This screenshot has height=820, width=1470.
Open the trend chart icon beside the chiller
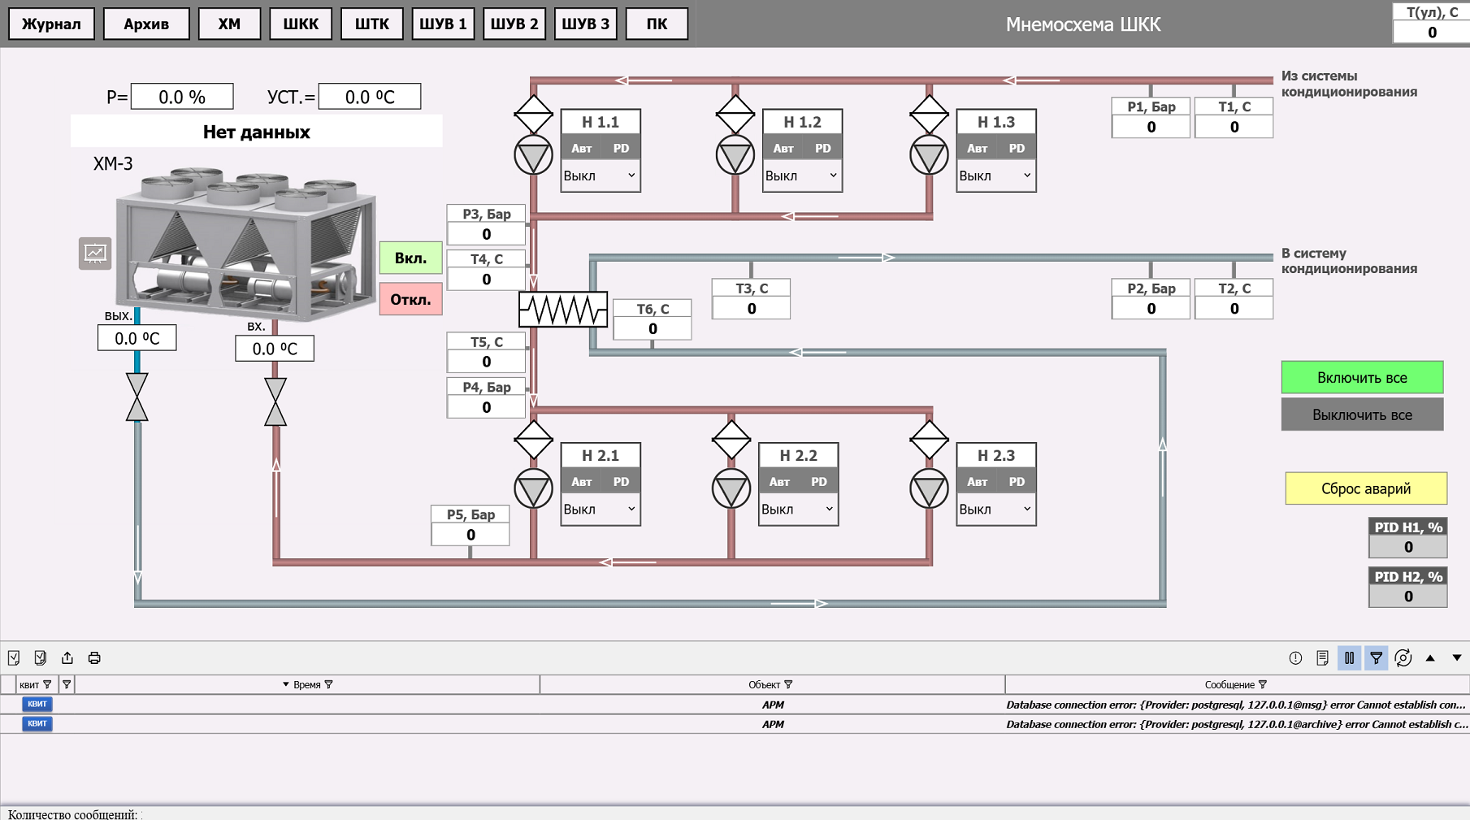95,254
